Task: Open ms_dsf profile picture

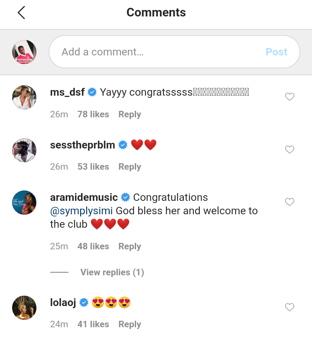Action: 24,97
